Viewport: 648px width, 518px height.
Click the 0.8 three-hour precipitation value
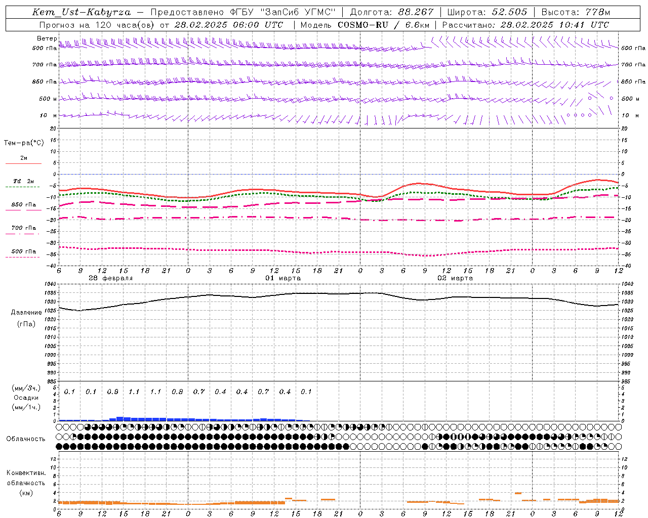coord(177,392)
